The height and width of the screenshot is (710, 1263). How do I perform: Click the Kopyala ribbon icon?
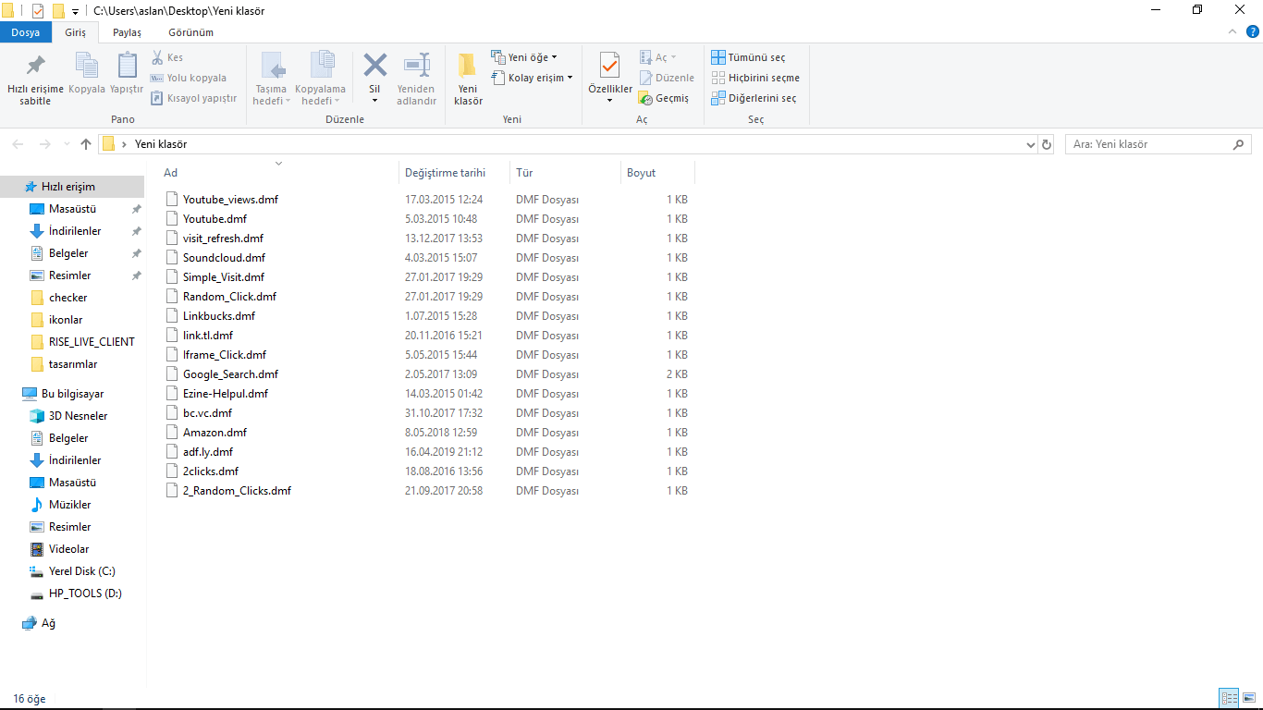point(87,74)
